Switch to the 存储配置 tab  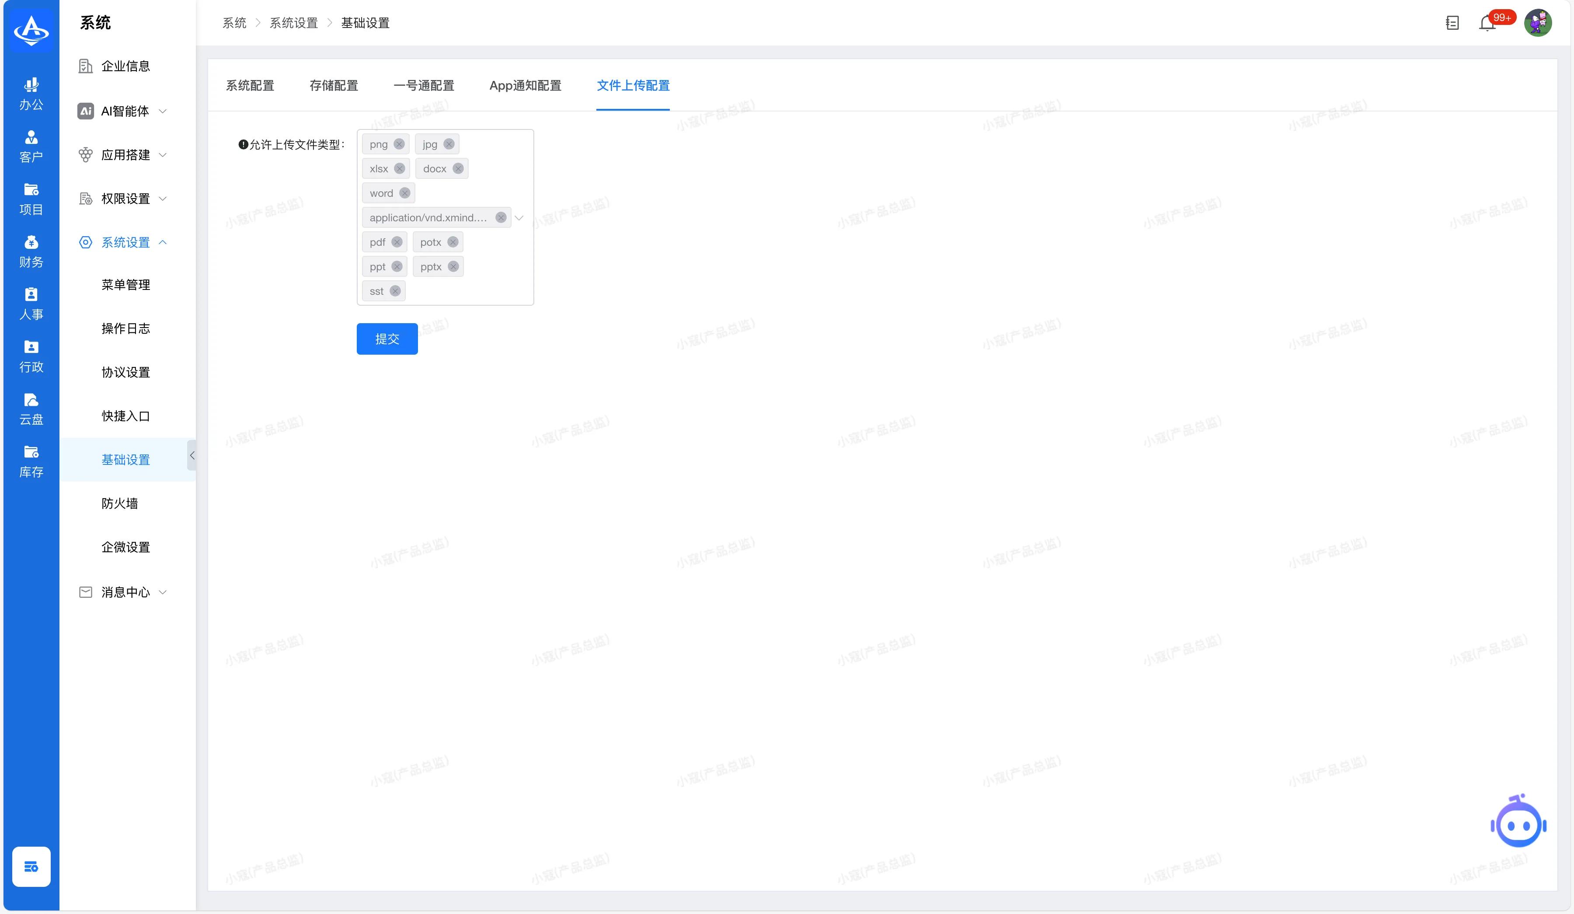click(x=334, y=86)
